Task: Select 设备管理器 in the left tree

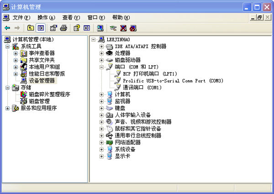Action: pyautogui.click(x=41, y=81)
